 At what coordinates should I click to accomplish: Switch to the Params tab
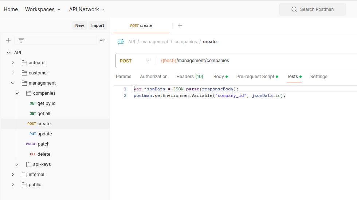(123, 77)
